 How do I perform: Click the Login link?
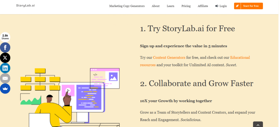pos(223,6)
